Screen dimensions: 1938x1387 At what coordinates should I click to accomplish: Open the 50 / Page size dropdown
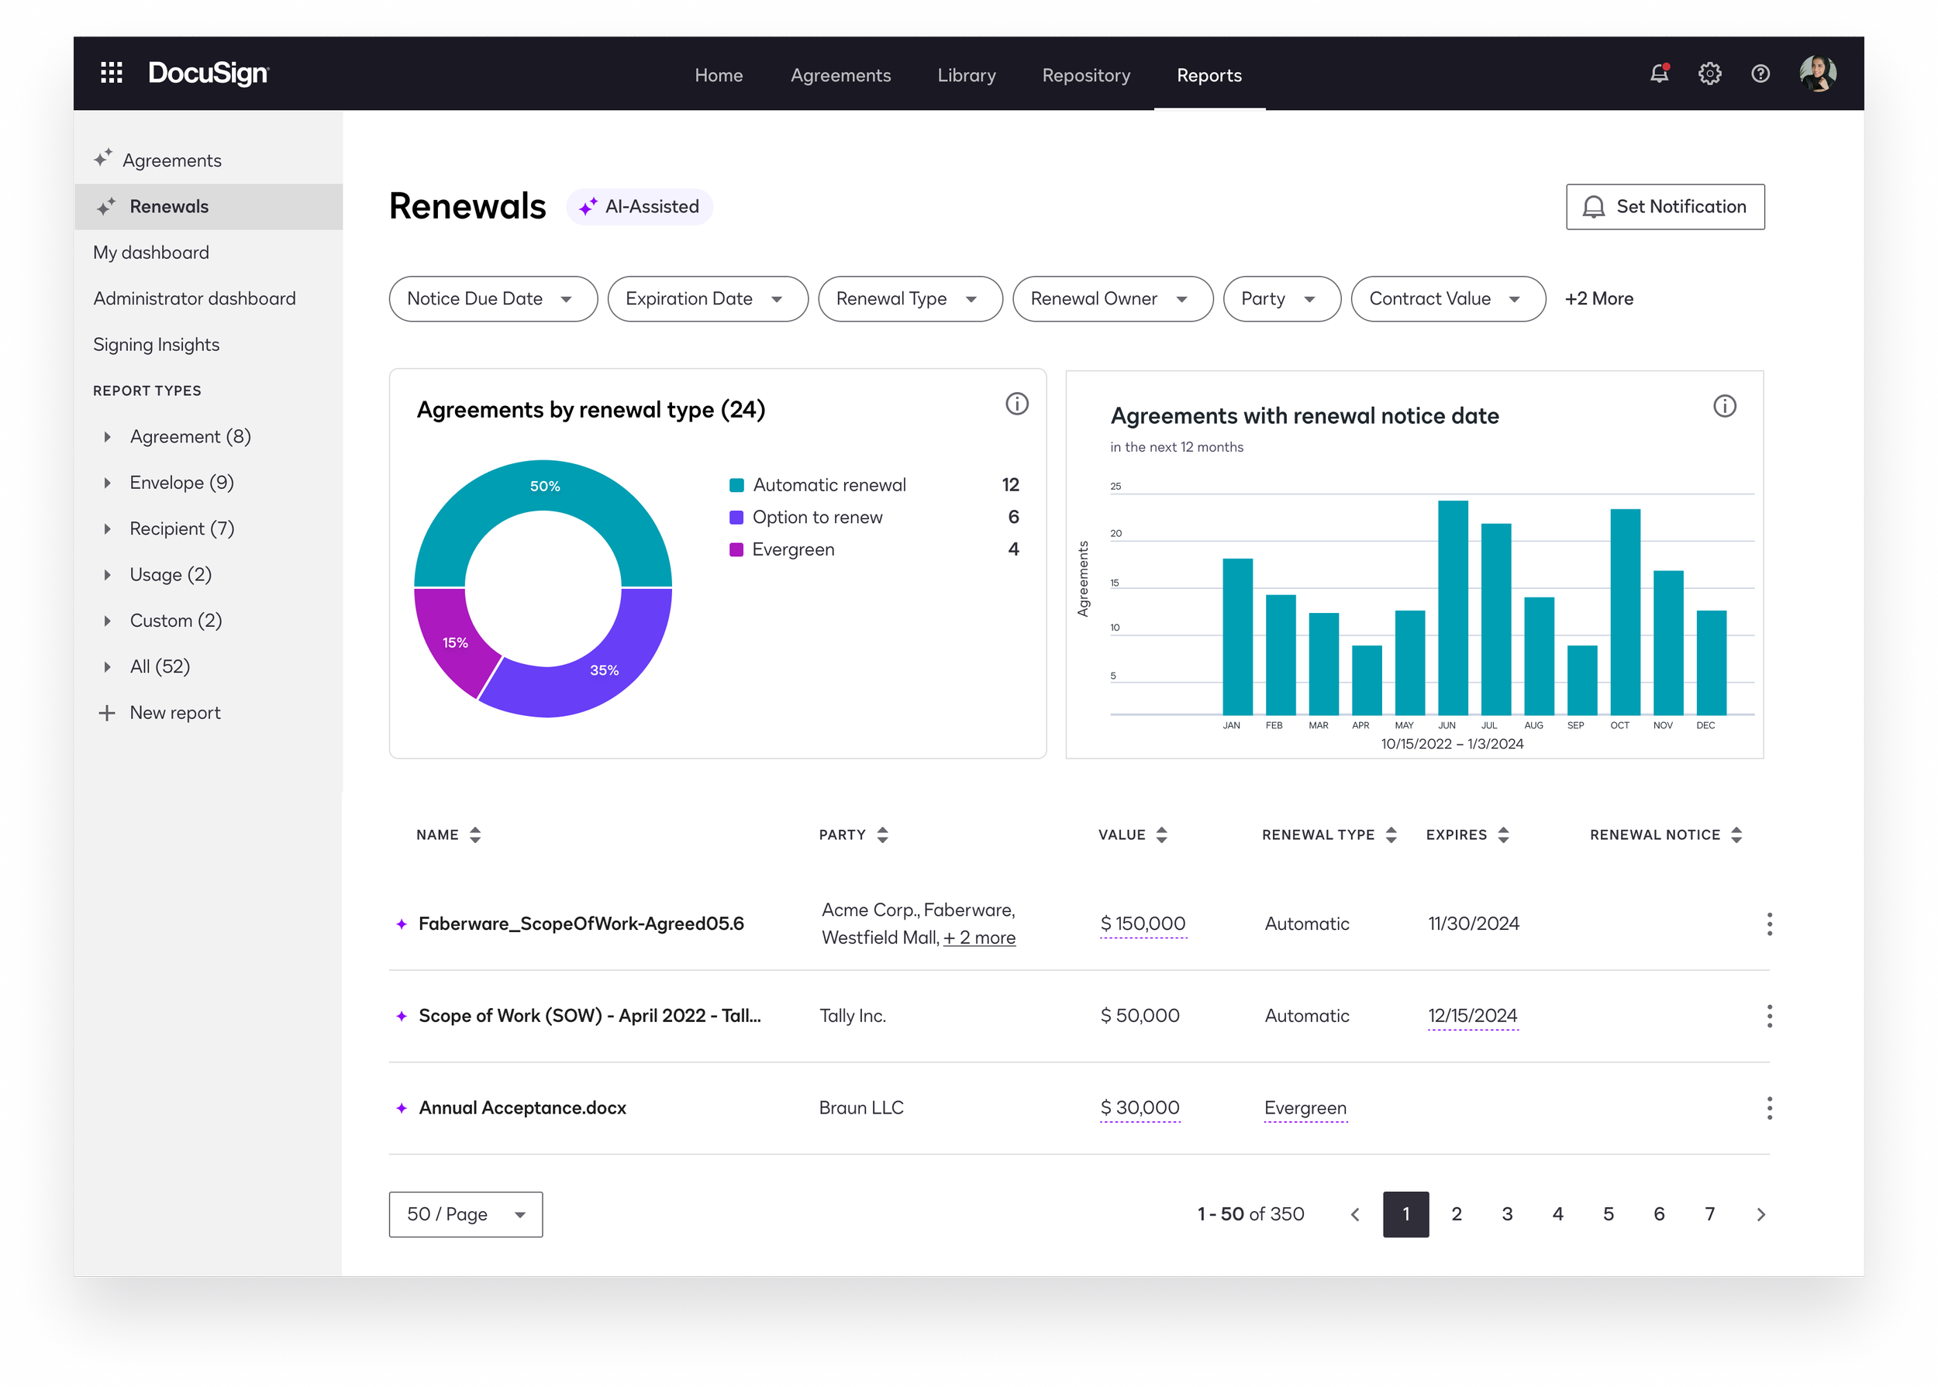pyautogui.click(x=466, y=1214)
